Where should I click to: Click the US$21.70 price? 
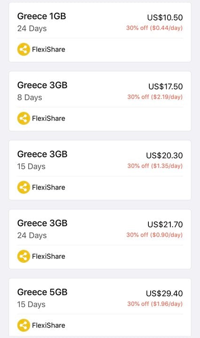tap(165, 224)
